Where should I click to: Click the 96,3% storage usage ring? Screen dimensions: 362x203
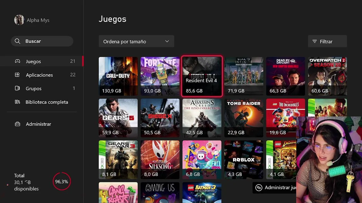point(62,182)
